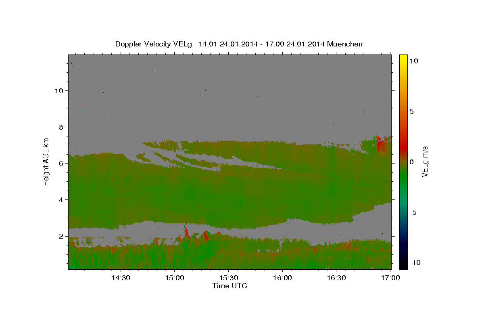Viewport: 484px width, 323px height.
Task: Click the plot title 'Doppler Velocity VELg'
Action: pos(154,44)
